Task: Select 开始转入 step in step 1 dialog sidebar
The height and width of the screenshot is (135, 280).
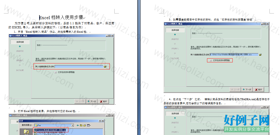Action: tap(20, 60)
